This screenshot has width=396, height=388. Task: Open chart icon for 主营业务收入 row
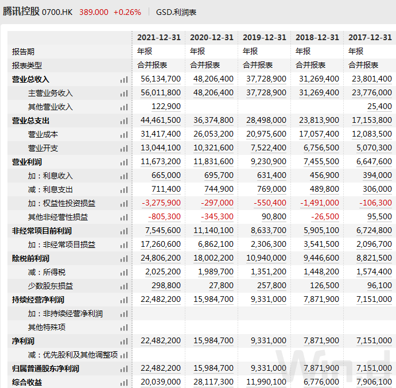(x=124, y=94)
